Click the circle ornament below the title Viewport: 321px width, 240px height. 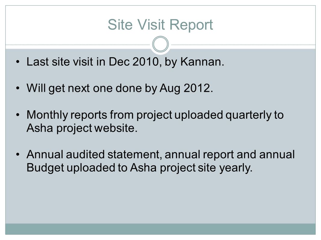pos(160,44)
